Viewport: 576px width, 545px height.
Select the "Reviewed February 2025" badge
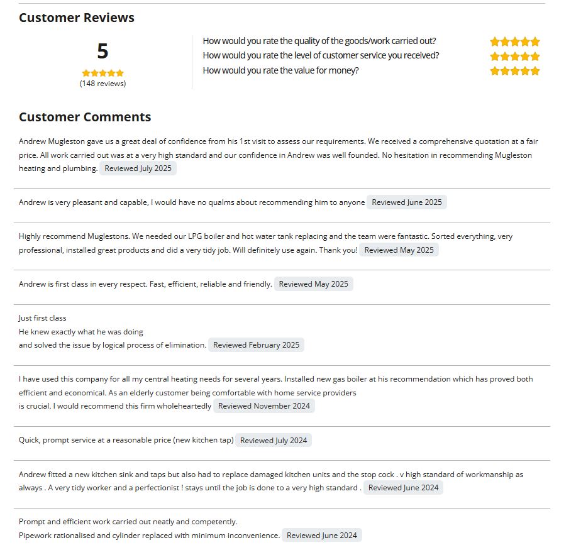[256, 345]
